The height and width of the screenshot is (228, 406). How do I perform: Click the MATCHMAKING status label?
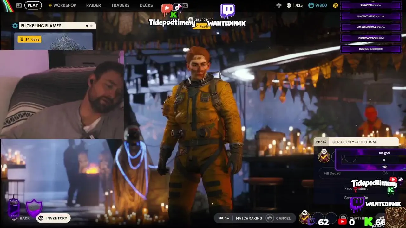click(x=249, y=218)
